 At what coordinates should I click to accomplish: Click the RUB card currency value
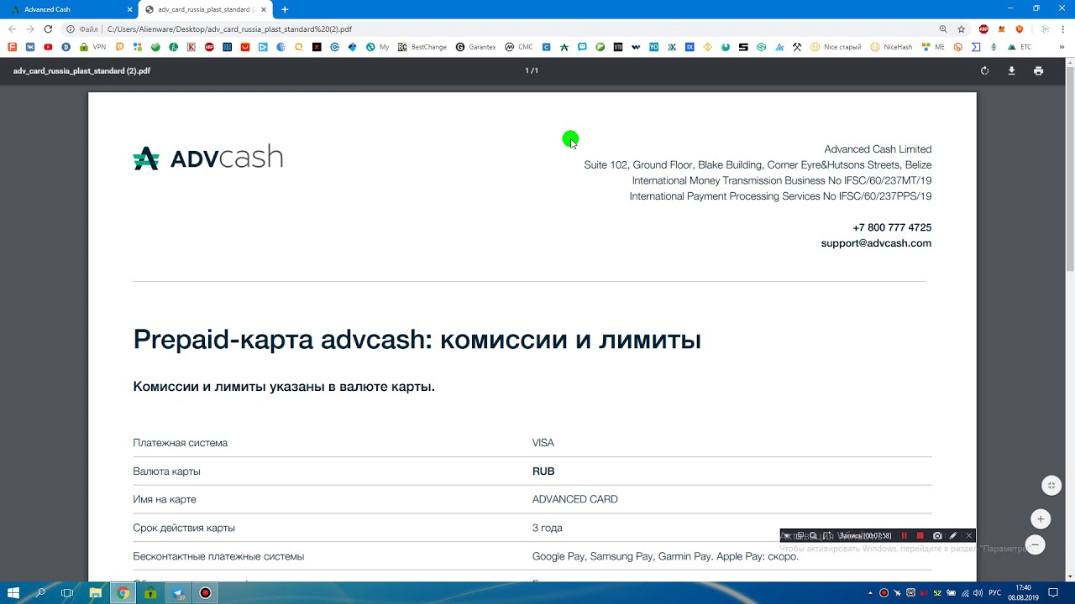click(543, 471)
